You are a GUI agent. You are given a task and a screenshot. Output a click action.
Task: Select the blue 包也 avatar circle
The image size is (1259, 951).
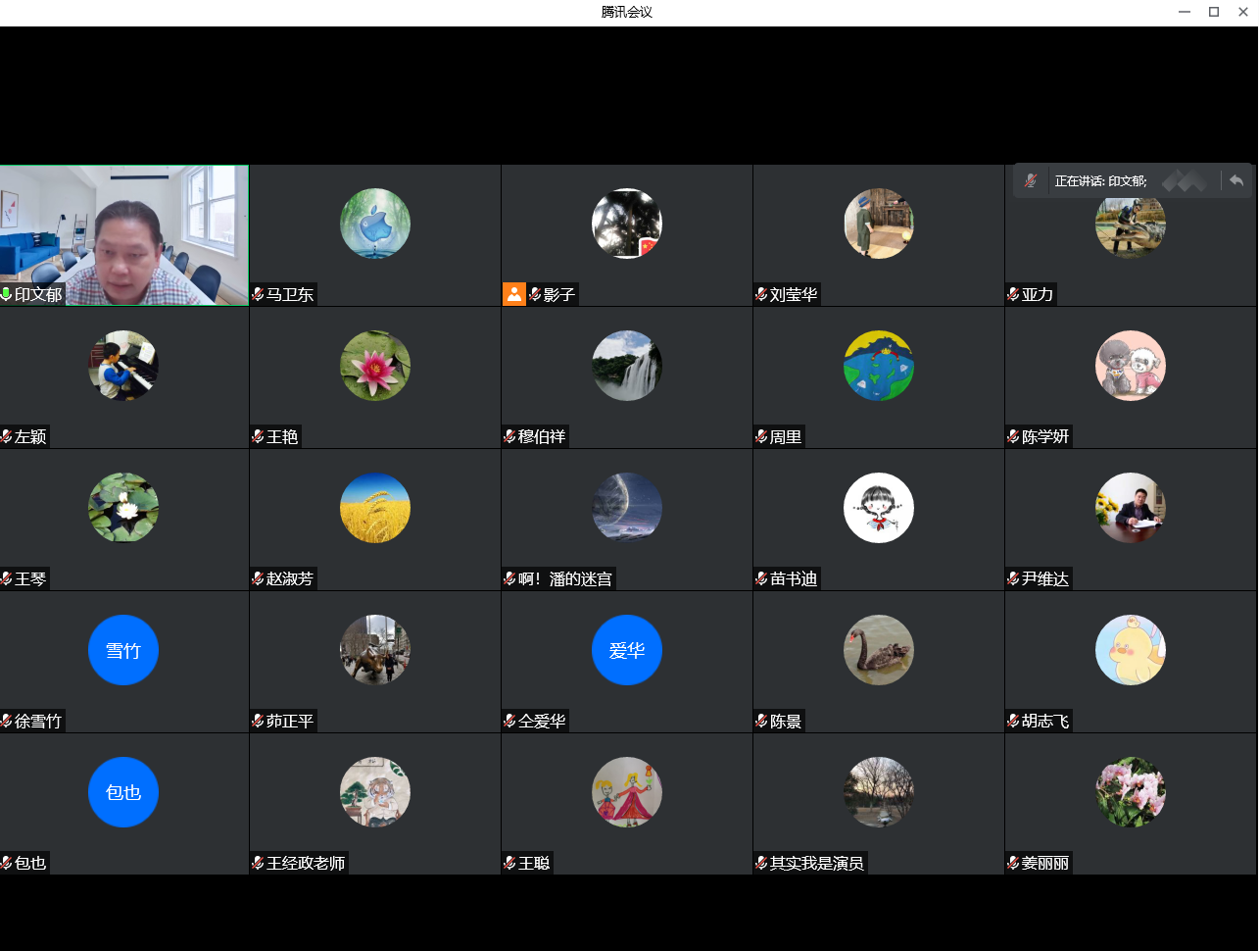[x=123, y=792]
